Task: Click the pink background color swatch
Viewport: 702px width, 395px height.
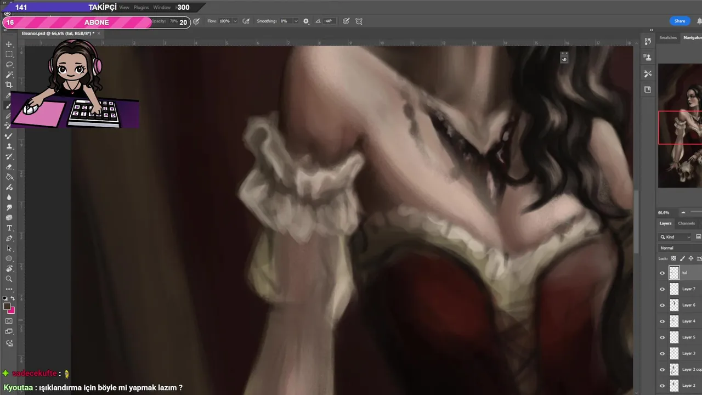Action: [12, 311]
